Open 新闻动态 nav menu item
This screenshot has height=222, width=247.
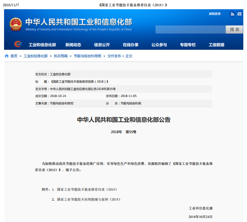tap(73, 45)
